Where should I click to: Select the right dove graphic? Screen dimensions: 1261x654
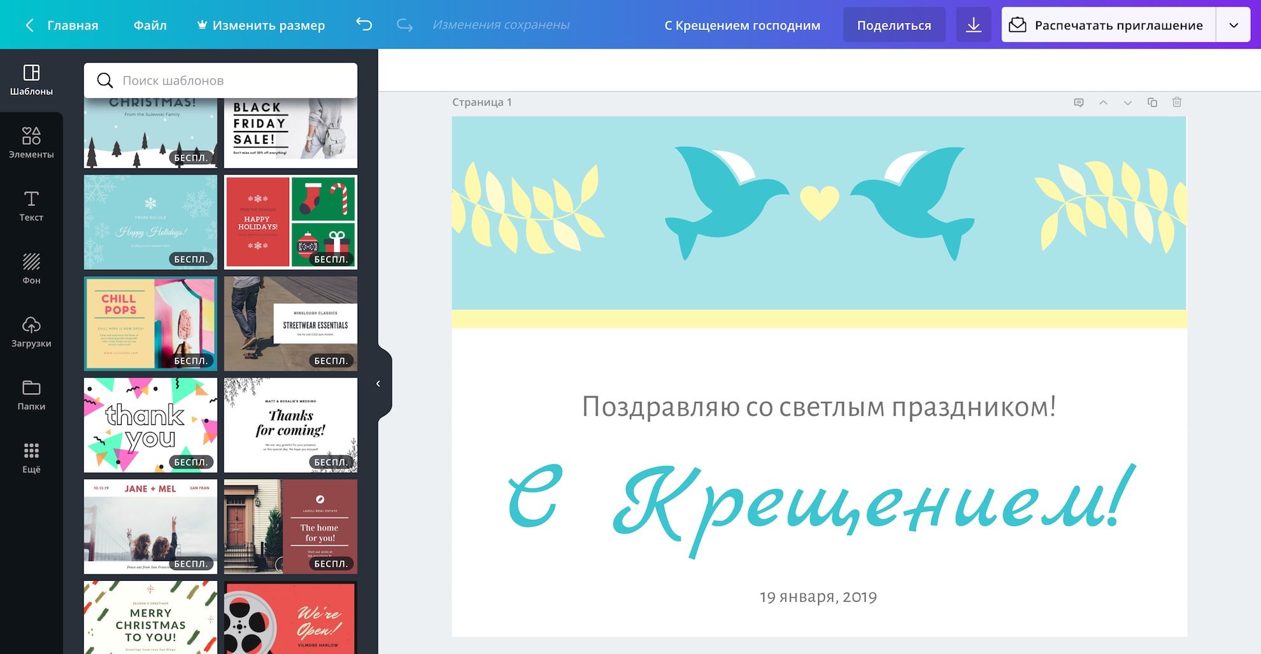pos(913,202)
